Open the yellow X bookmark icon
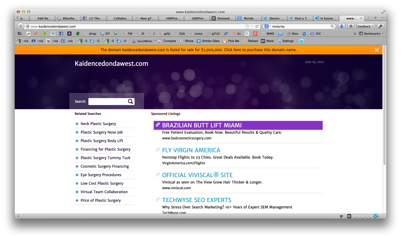This screenshot has height=239, width=401. point(69,34)
